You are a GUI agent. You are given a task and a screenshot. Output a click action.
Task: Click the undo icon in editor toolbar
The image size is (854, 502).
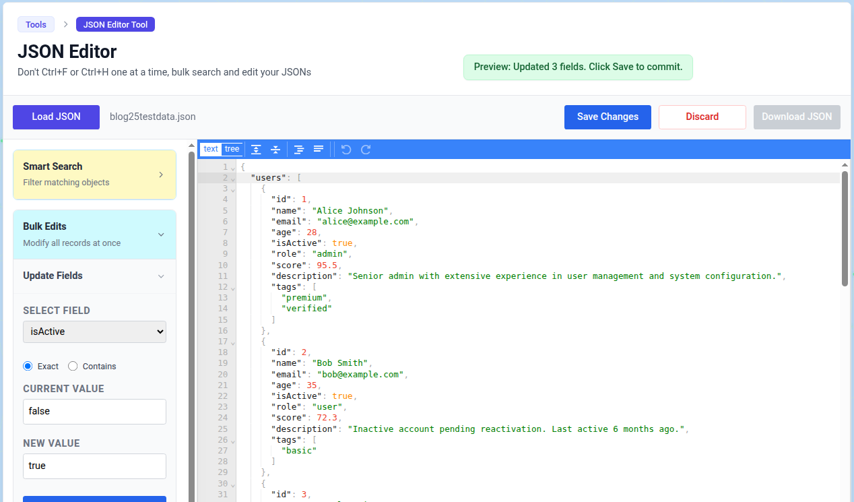pos(346,150)
